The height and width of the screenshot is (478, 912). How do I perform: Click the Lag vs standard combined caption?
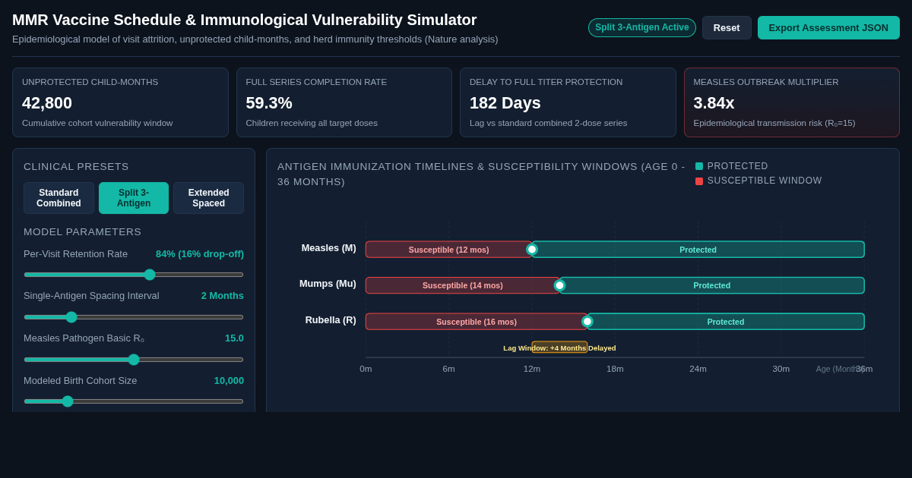pos(548,123)
